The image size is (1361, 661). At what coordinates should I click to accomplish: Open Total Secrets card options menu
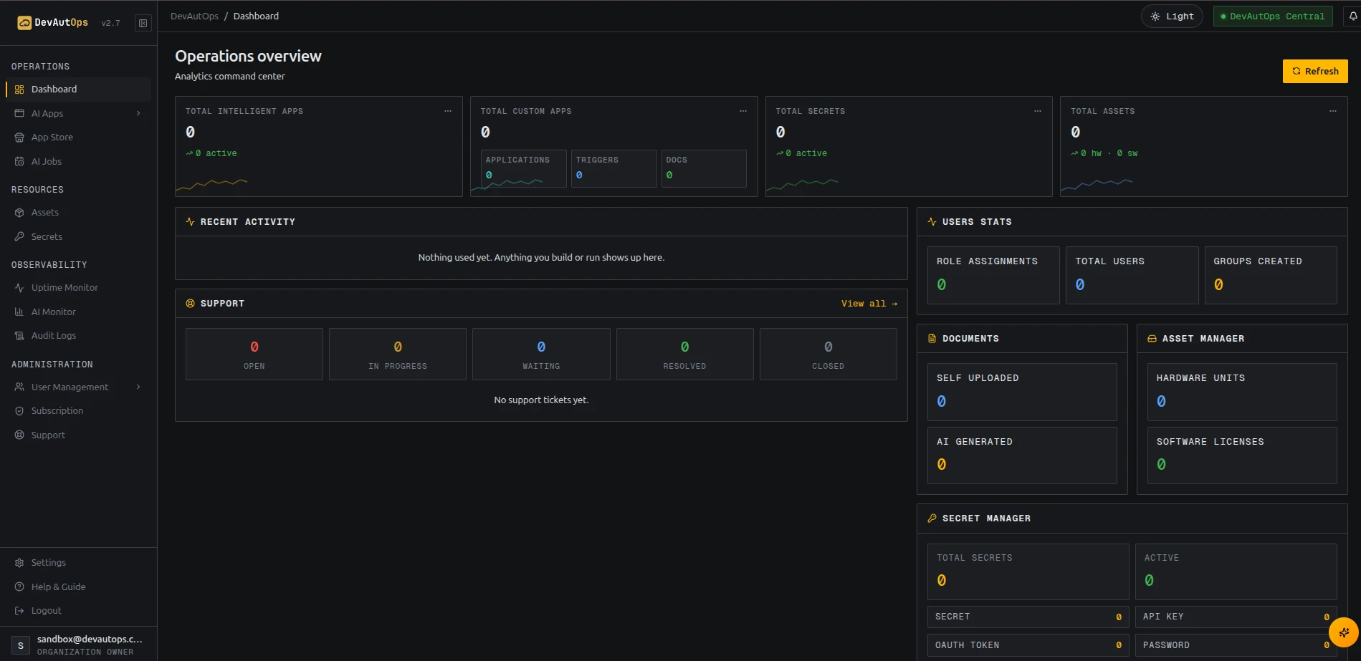pyautogui.click(x=1038, y=111)
